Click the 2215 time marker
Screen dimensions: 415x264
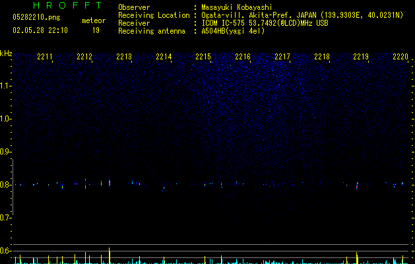[203, 57]
